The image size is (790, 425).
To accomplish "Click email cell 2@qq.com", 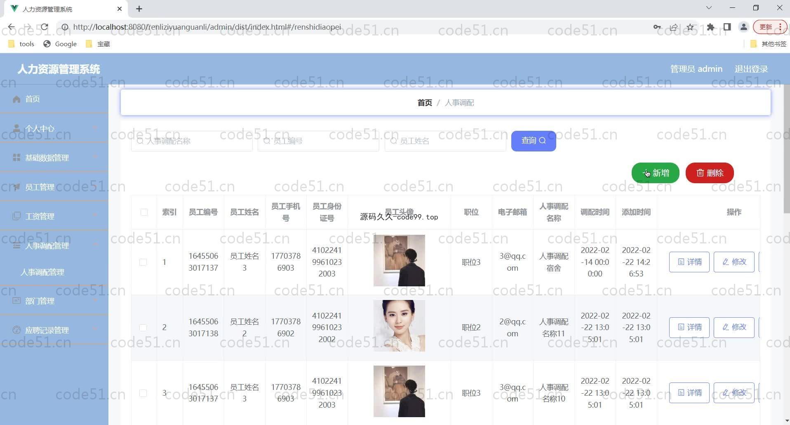I will pos(513,328).
